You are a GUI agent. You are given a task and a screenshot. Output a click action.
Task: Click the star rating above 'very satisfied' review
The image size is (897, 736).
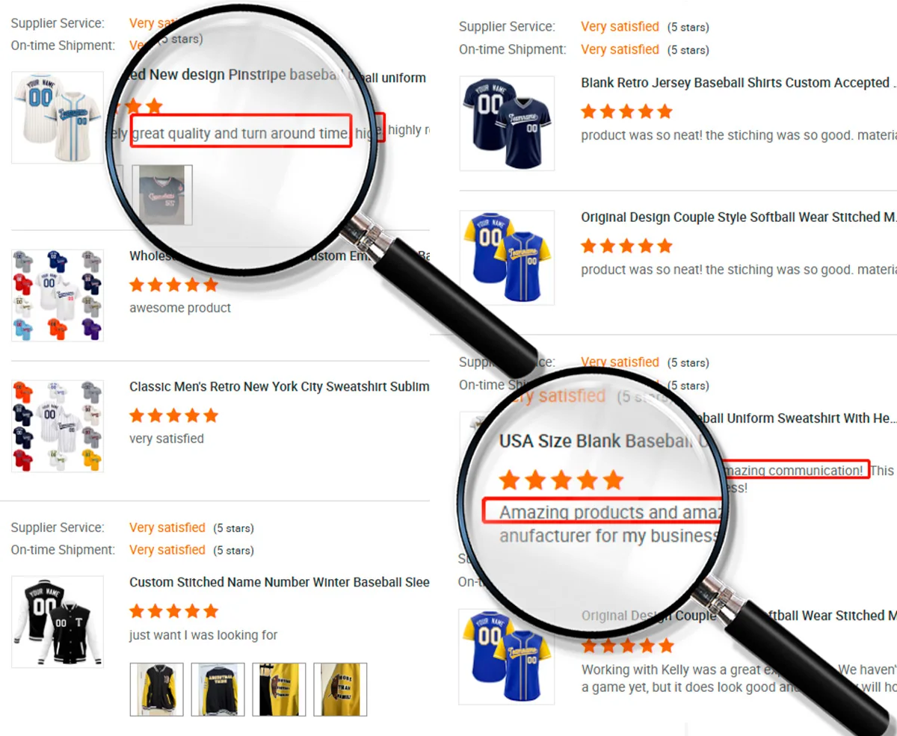174,415
